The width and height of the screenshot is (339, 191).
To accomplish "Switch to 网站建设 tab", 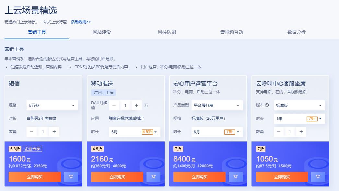I will click(x=102, y=32).
